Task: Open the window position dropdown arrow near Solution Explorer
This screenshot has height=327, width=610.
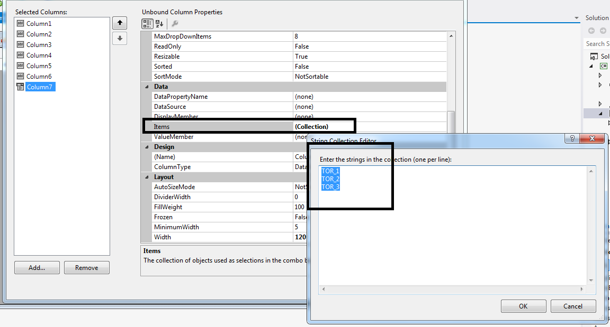Action: pos(577,18)
